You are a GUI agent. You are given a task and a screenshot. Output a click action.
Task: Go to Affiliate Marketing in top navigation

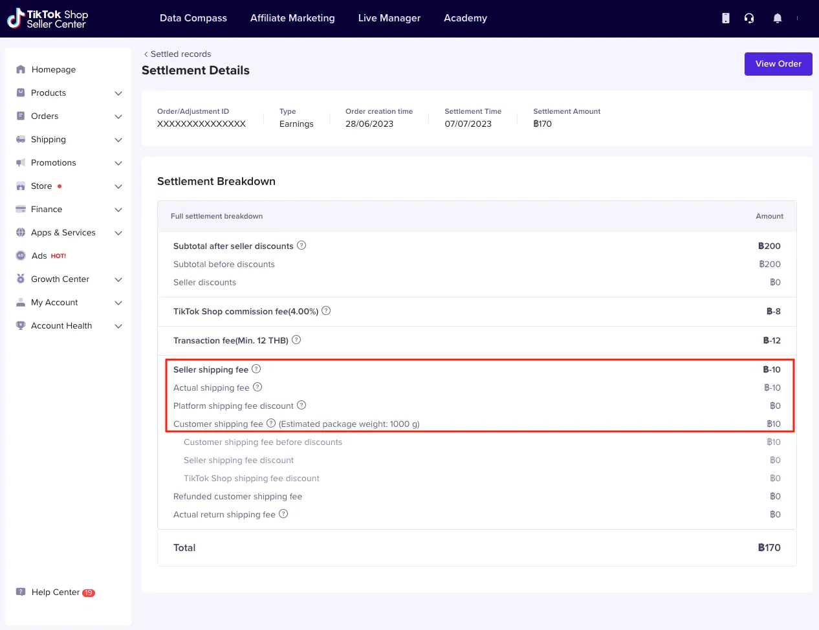292,18
